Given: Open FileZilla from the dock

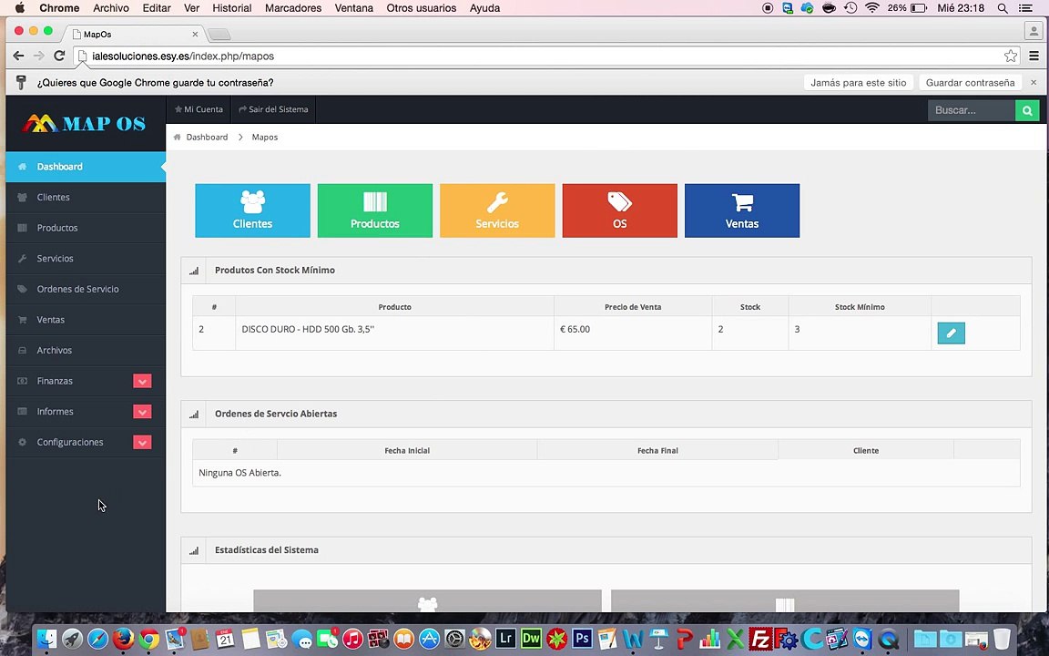Looking at the screenshot, I should click(x=760, y=639).
